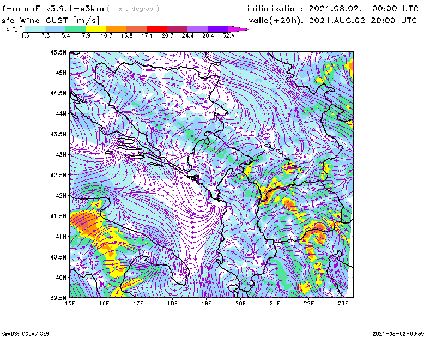The height and width of the screenshot is (337, 436).
Task: Click the 45N latitude label
Action: 61,73
